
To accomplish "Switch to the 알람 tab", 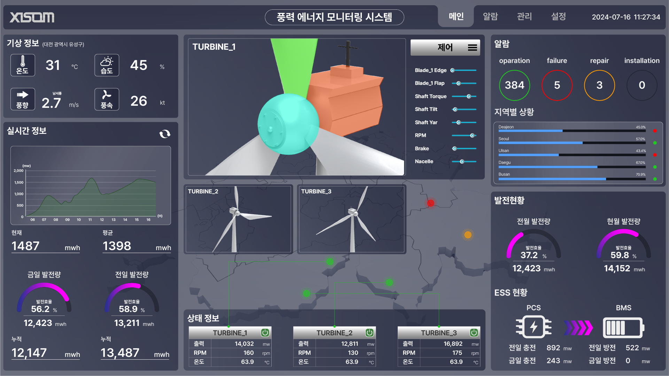I will point(491,17).
